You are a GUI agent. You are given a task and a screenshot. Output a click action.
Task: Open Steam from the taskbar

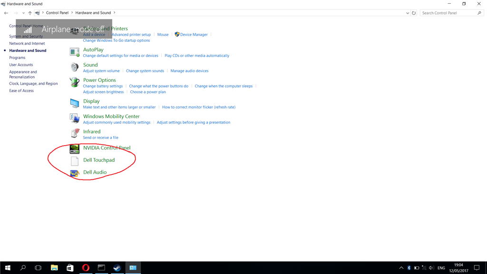click(x=117, y=268)
